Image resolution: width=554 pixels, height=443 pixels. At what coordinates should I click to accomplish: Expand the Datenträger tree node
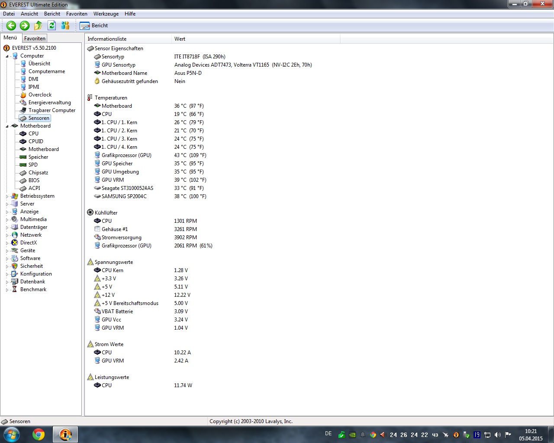(x=7, y=228)
